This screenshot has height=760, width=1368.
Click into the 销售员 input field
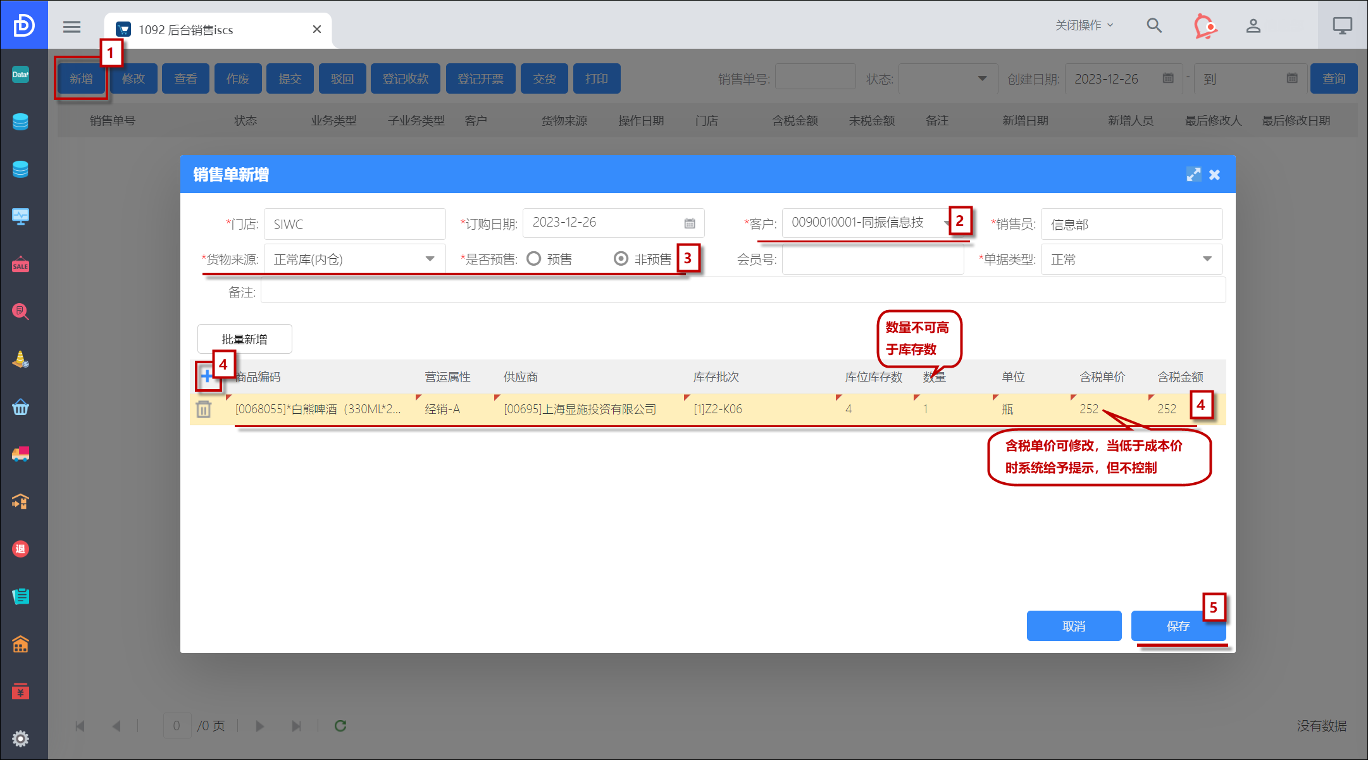[1132, 224]
